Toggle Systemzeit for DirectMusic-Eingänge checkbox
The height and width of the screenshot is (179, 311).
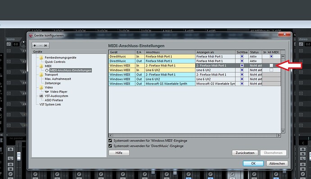click(110, 146)
